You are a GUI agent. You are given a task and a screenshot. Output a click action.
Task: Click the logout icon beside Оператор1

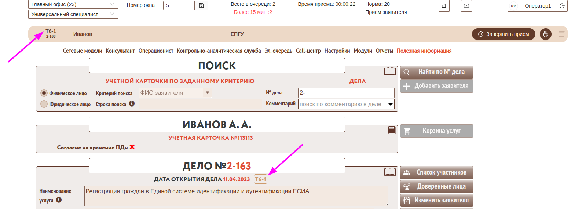click(562, 6)
